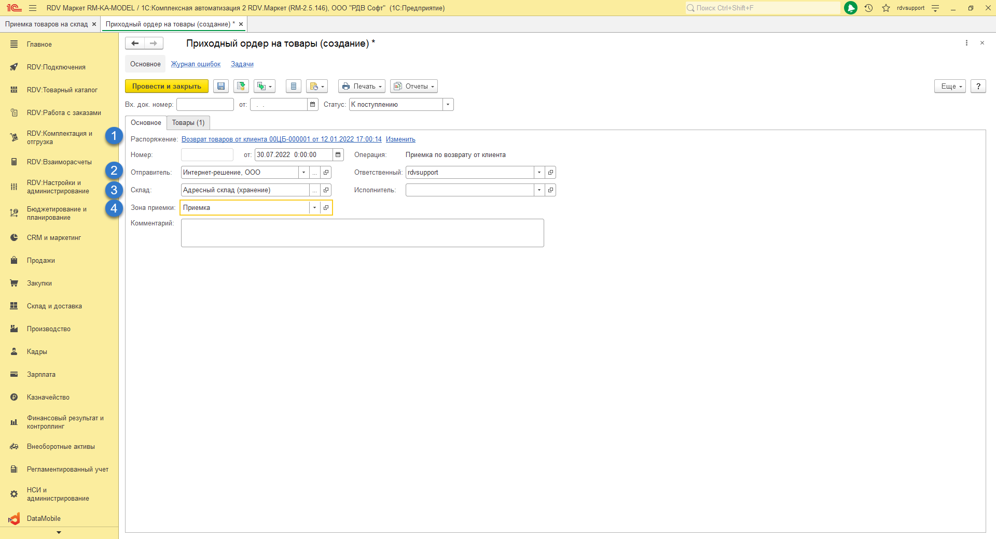
Task: Go back with the left arrow button
Action: [x=135, y=44]
